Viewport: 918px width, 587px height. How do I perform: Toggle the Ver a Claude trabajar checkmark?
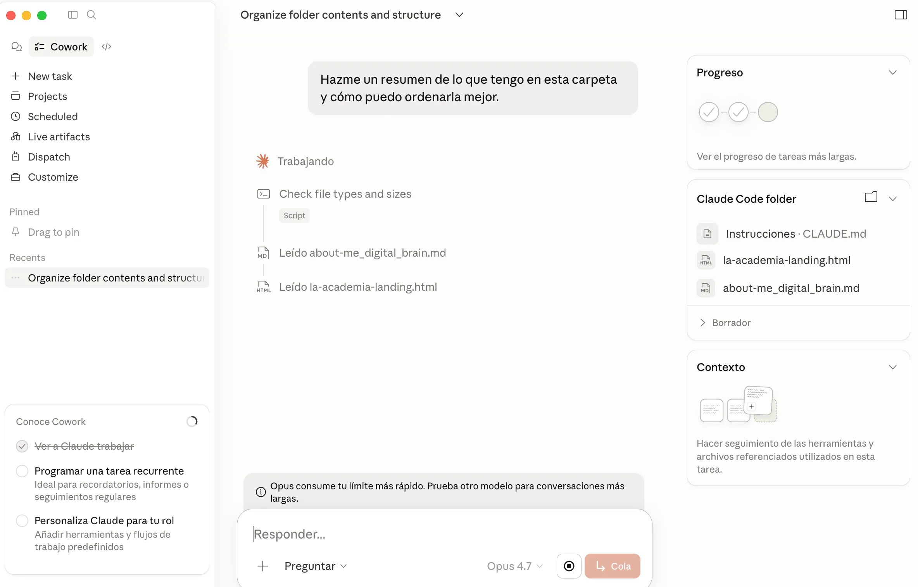(x=22, y=446)
